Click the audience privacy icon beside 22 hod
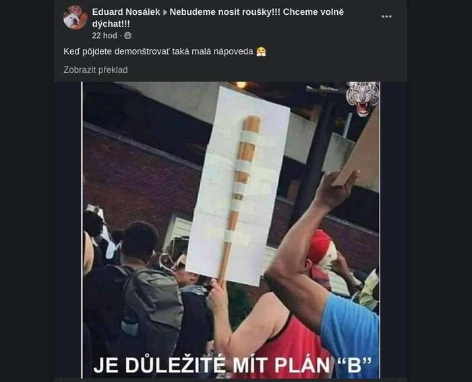This screenshot has width=472, height=382. [128, 36]
